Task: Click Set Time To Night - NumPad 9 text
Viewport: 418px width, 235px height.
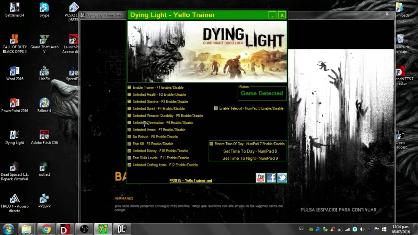Action: [250, 158]
